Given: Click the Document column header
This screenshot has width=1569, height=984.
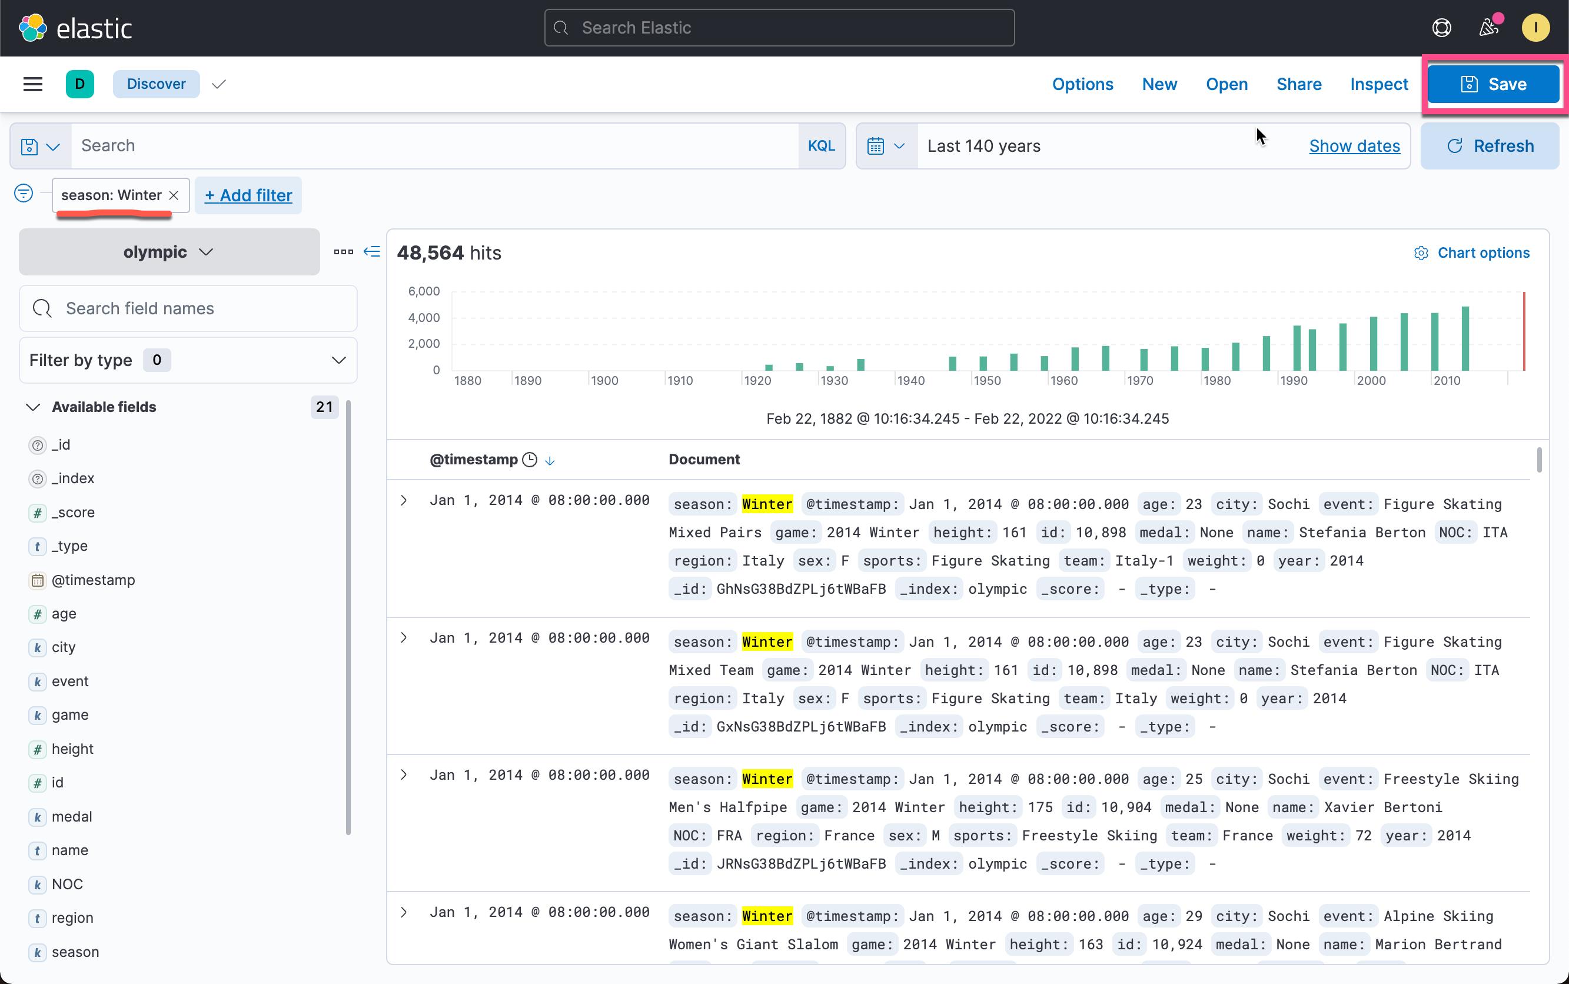Looking at the screenshot, I should click(x=704, y=460).
